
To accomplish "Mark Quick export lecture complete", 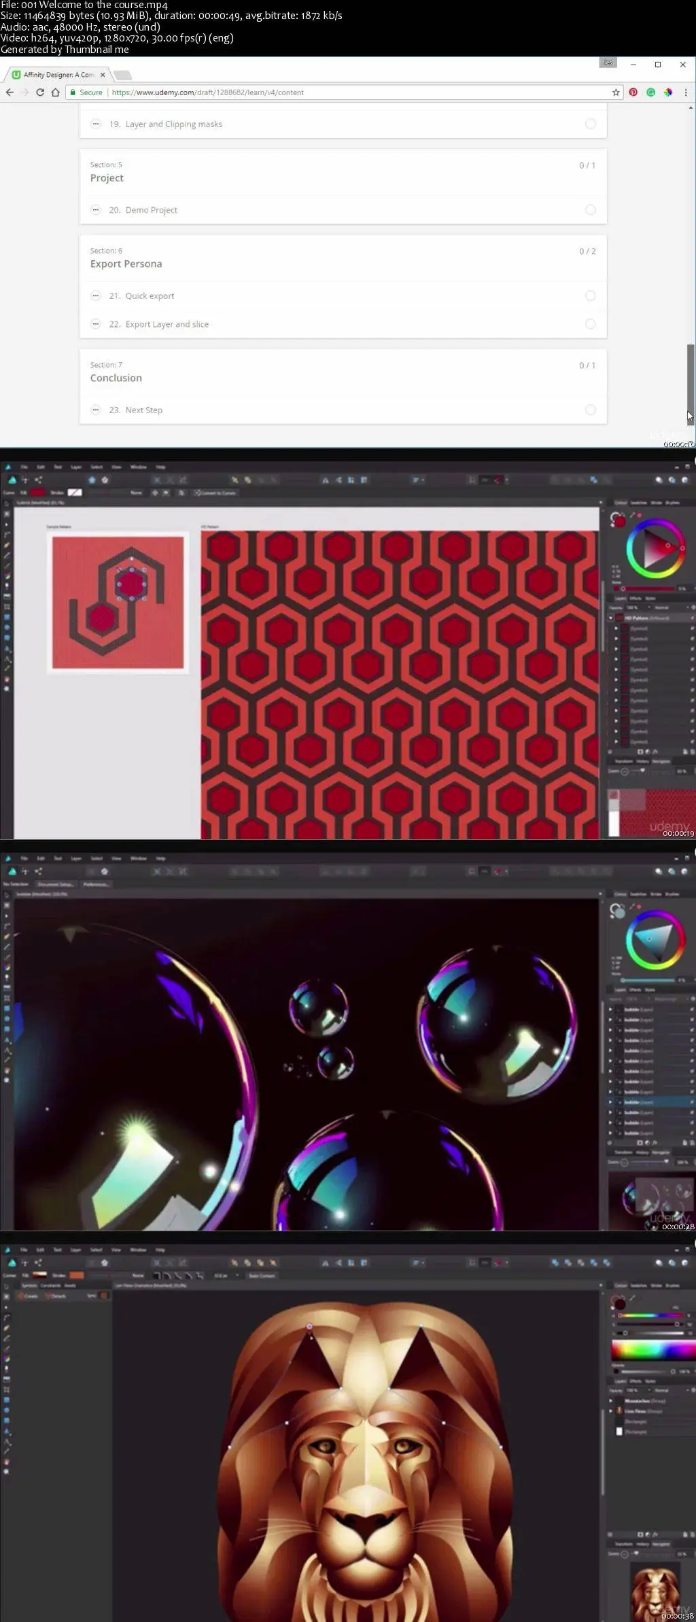I will coord(591,296).
